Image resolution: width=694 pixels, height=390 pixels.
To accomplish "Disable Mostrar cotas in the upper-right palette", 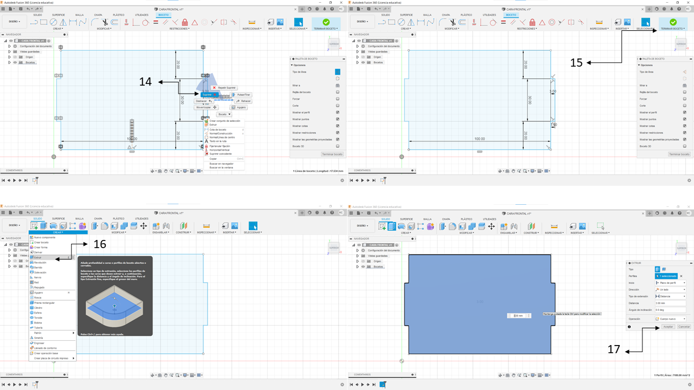I will point(684,126).
